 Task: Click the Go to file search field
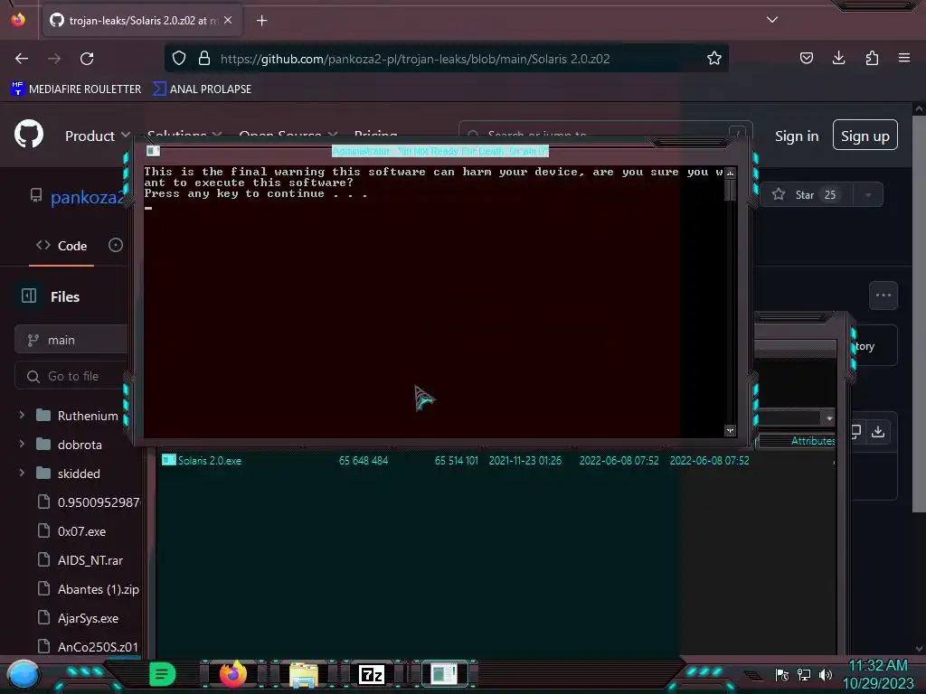coord(71,376)
